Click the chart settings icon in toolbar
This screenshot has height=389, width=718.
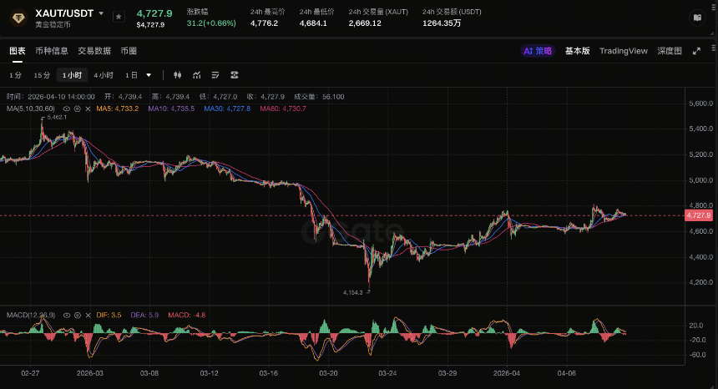point(235,75)
